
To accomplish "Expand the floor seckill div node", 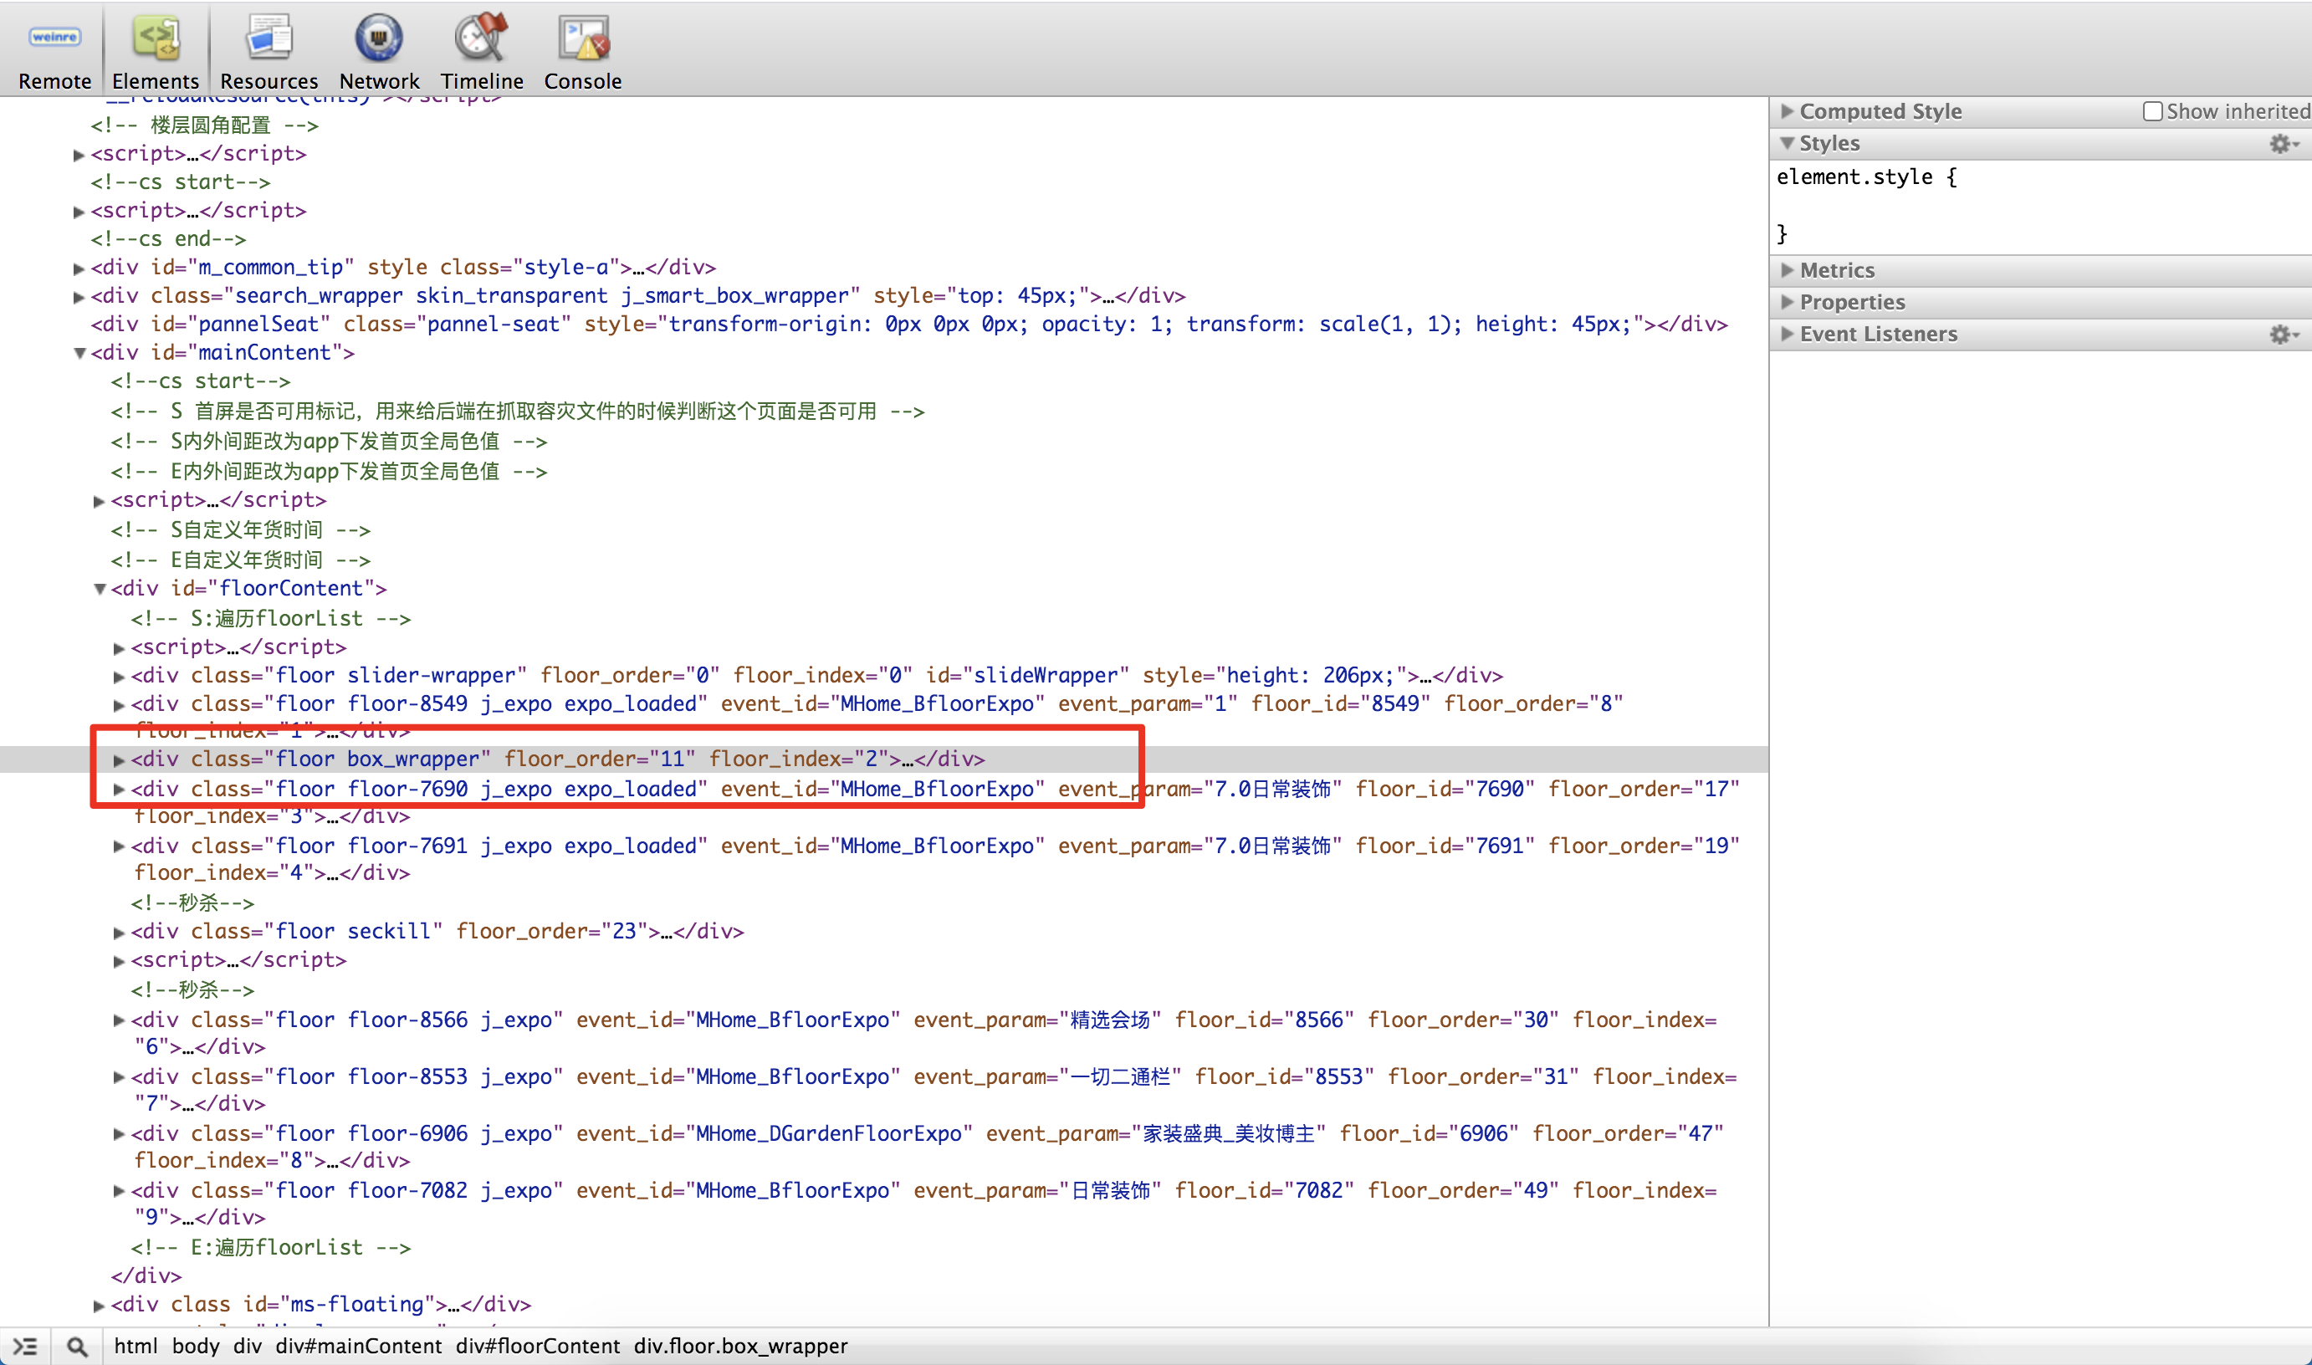I will click(119, 932).
